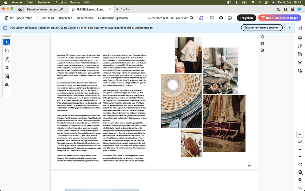This screenshot has width=305, height=191.
Task: Upload the file to the cloud
Action: coord(221,18)
